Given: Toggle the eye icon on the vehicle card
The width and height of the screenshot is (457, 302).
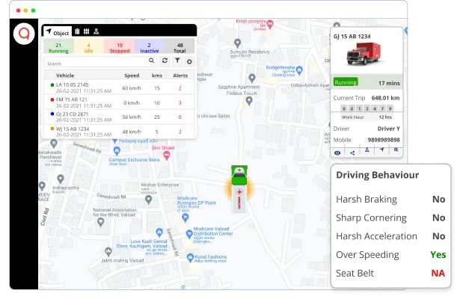Looking at the screenshot, I should [338, 152].
